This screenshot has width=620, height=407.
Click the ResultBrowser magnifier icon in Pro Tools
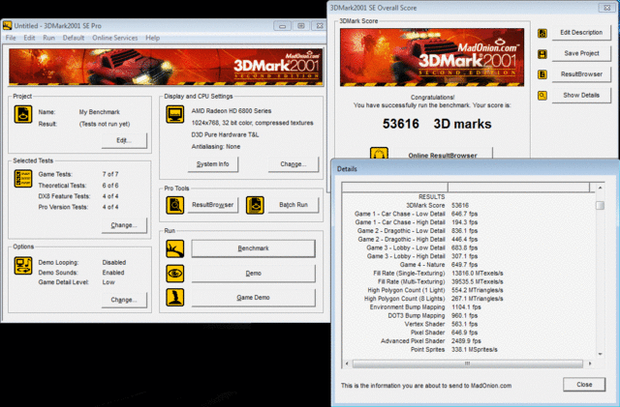(x=174, y=205)
